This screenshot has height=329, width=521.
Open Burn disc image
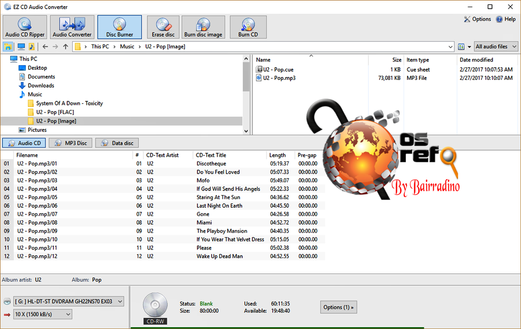point(204,27)
